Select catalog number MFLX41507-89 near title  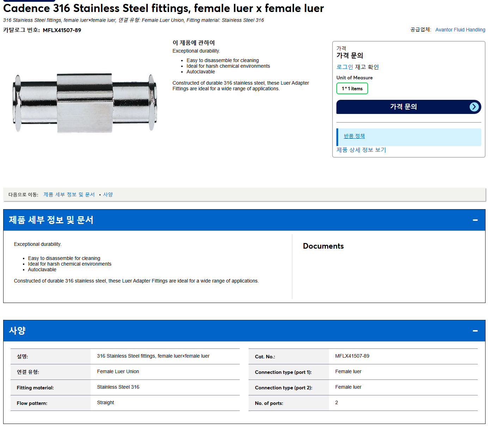coord(62,30)
